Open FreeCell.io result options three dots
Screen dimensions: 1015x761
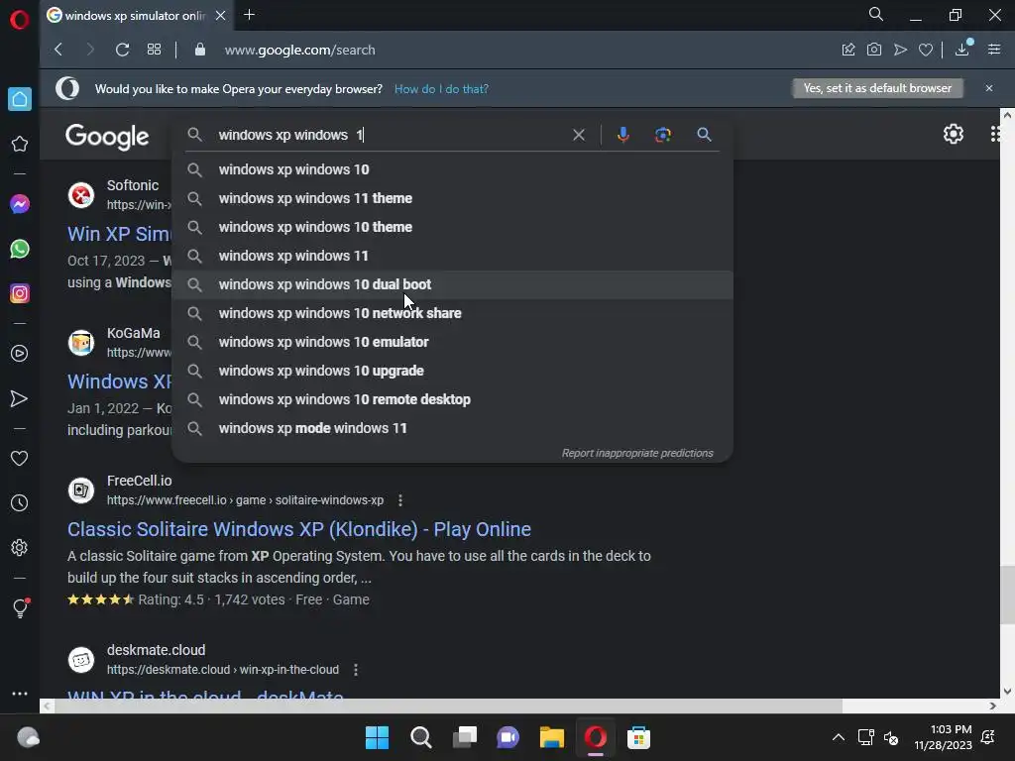coord(400,500)
